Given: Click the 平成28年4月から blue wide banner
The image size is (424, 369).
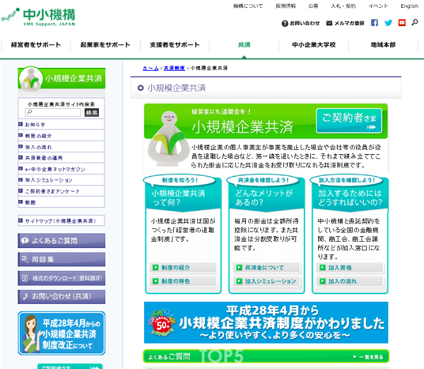Looking at the screenshot, I should click(x=266, y=322).
